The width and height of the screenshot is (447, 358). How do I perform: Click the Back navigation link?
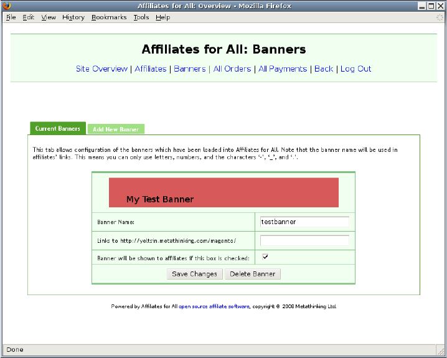pyautogui.click(x=324, y=68)
